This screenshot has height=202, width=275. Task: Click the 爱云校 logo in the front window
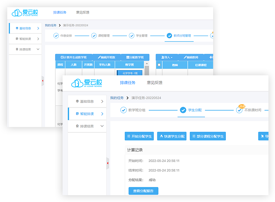point(87,83)
